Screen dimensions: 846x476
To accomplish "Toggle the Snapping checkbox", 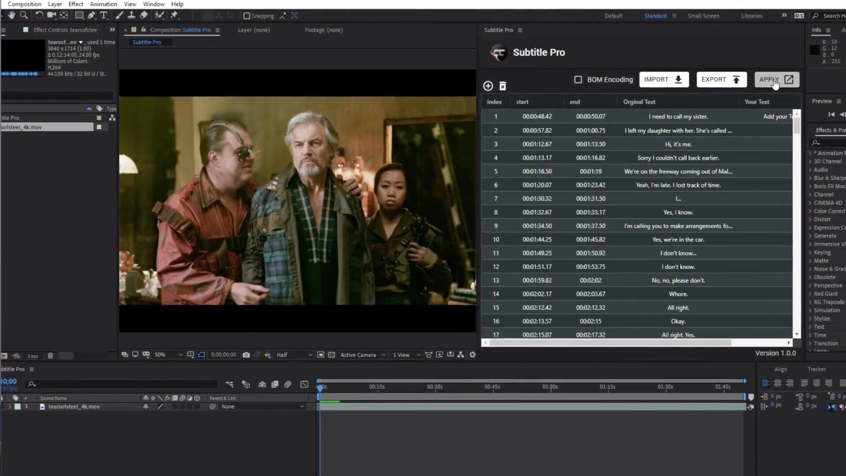I will pyautogui.click(x=247, y=16).
